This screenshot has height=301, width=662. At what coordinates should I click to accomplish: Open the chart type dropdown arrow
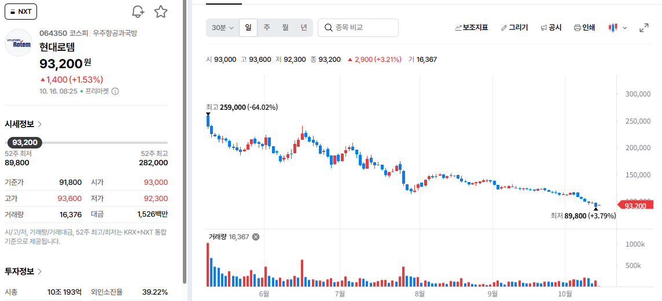[626, 28]
